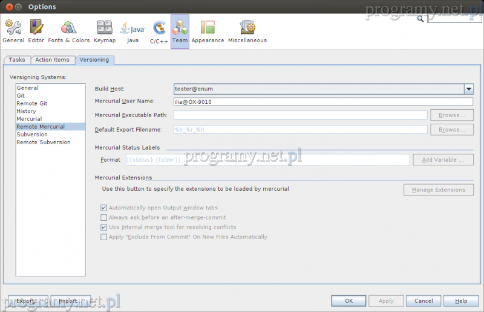Switch to the Tasks tab
The width and height of the screenshot is (484, 312).
pyautogui.click(x=17, y=60)
